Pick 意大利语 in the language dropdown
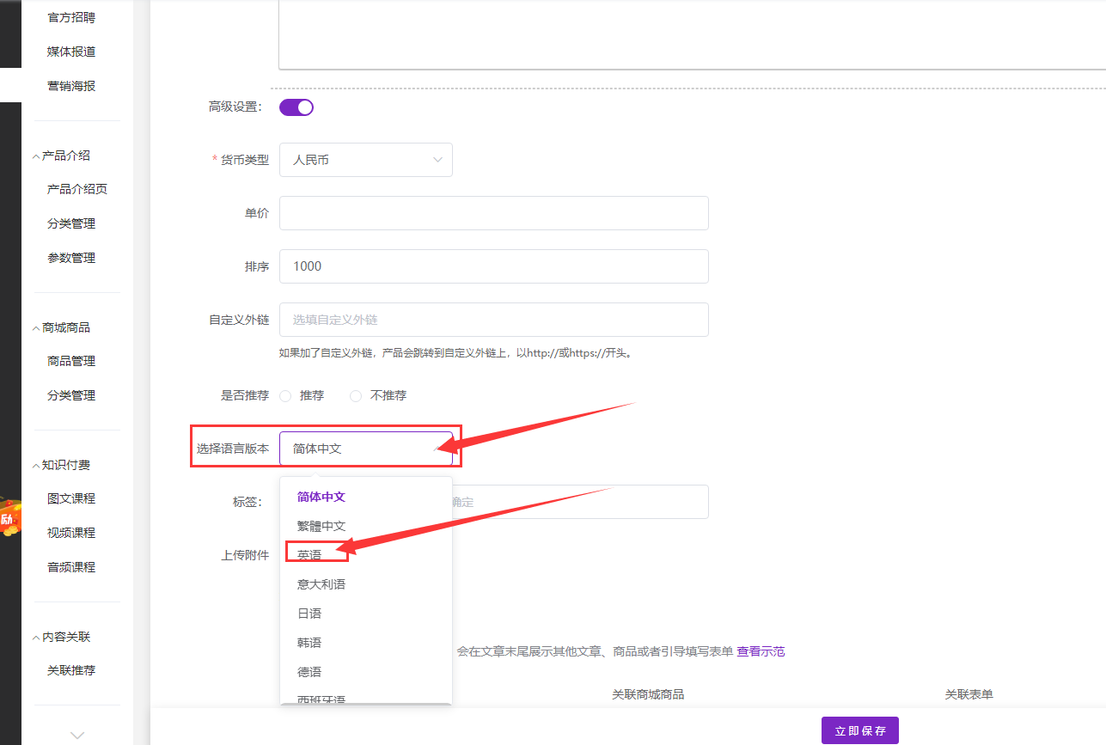Image resolution: width=1106 pixels, height=745 pixels. (321, 584)
